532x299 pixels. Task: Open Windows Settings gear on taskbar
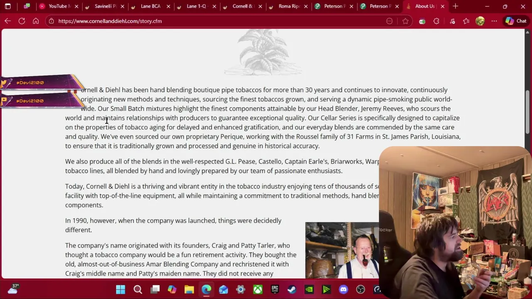point(241,289)
